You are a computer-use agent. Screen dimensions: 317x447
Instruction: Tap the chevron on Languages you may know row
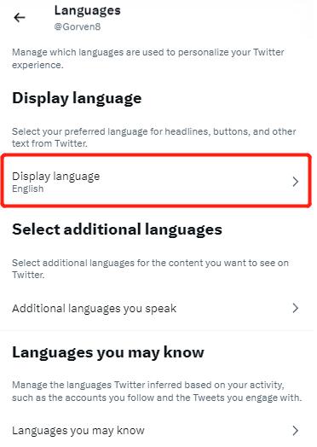296,431
